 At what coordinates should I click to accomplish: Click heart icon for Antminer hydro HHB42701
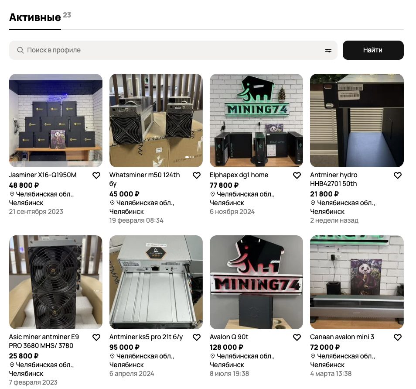point(397,176)
